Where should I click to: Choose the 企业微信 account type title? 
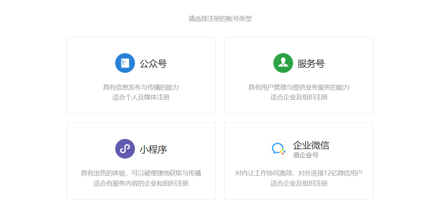tap(311, 145)
